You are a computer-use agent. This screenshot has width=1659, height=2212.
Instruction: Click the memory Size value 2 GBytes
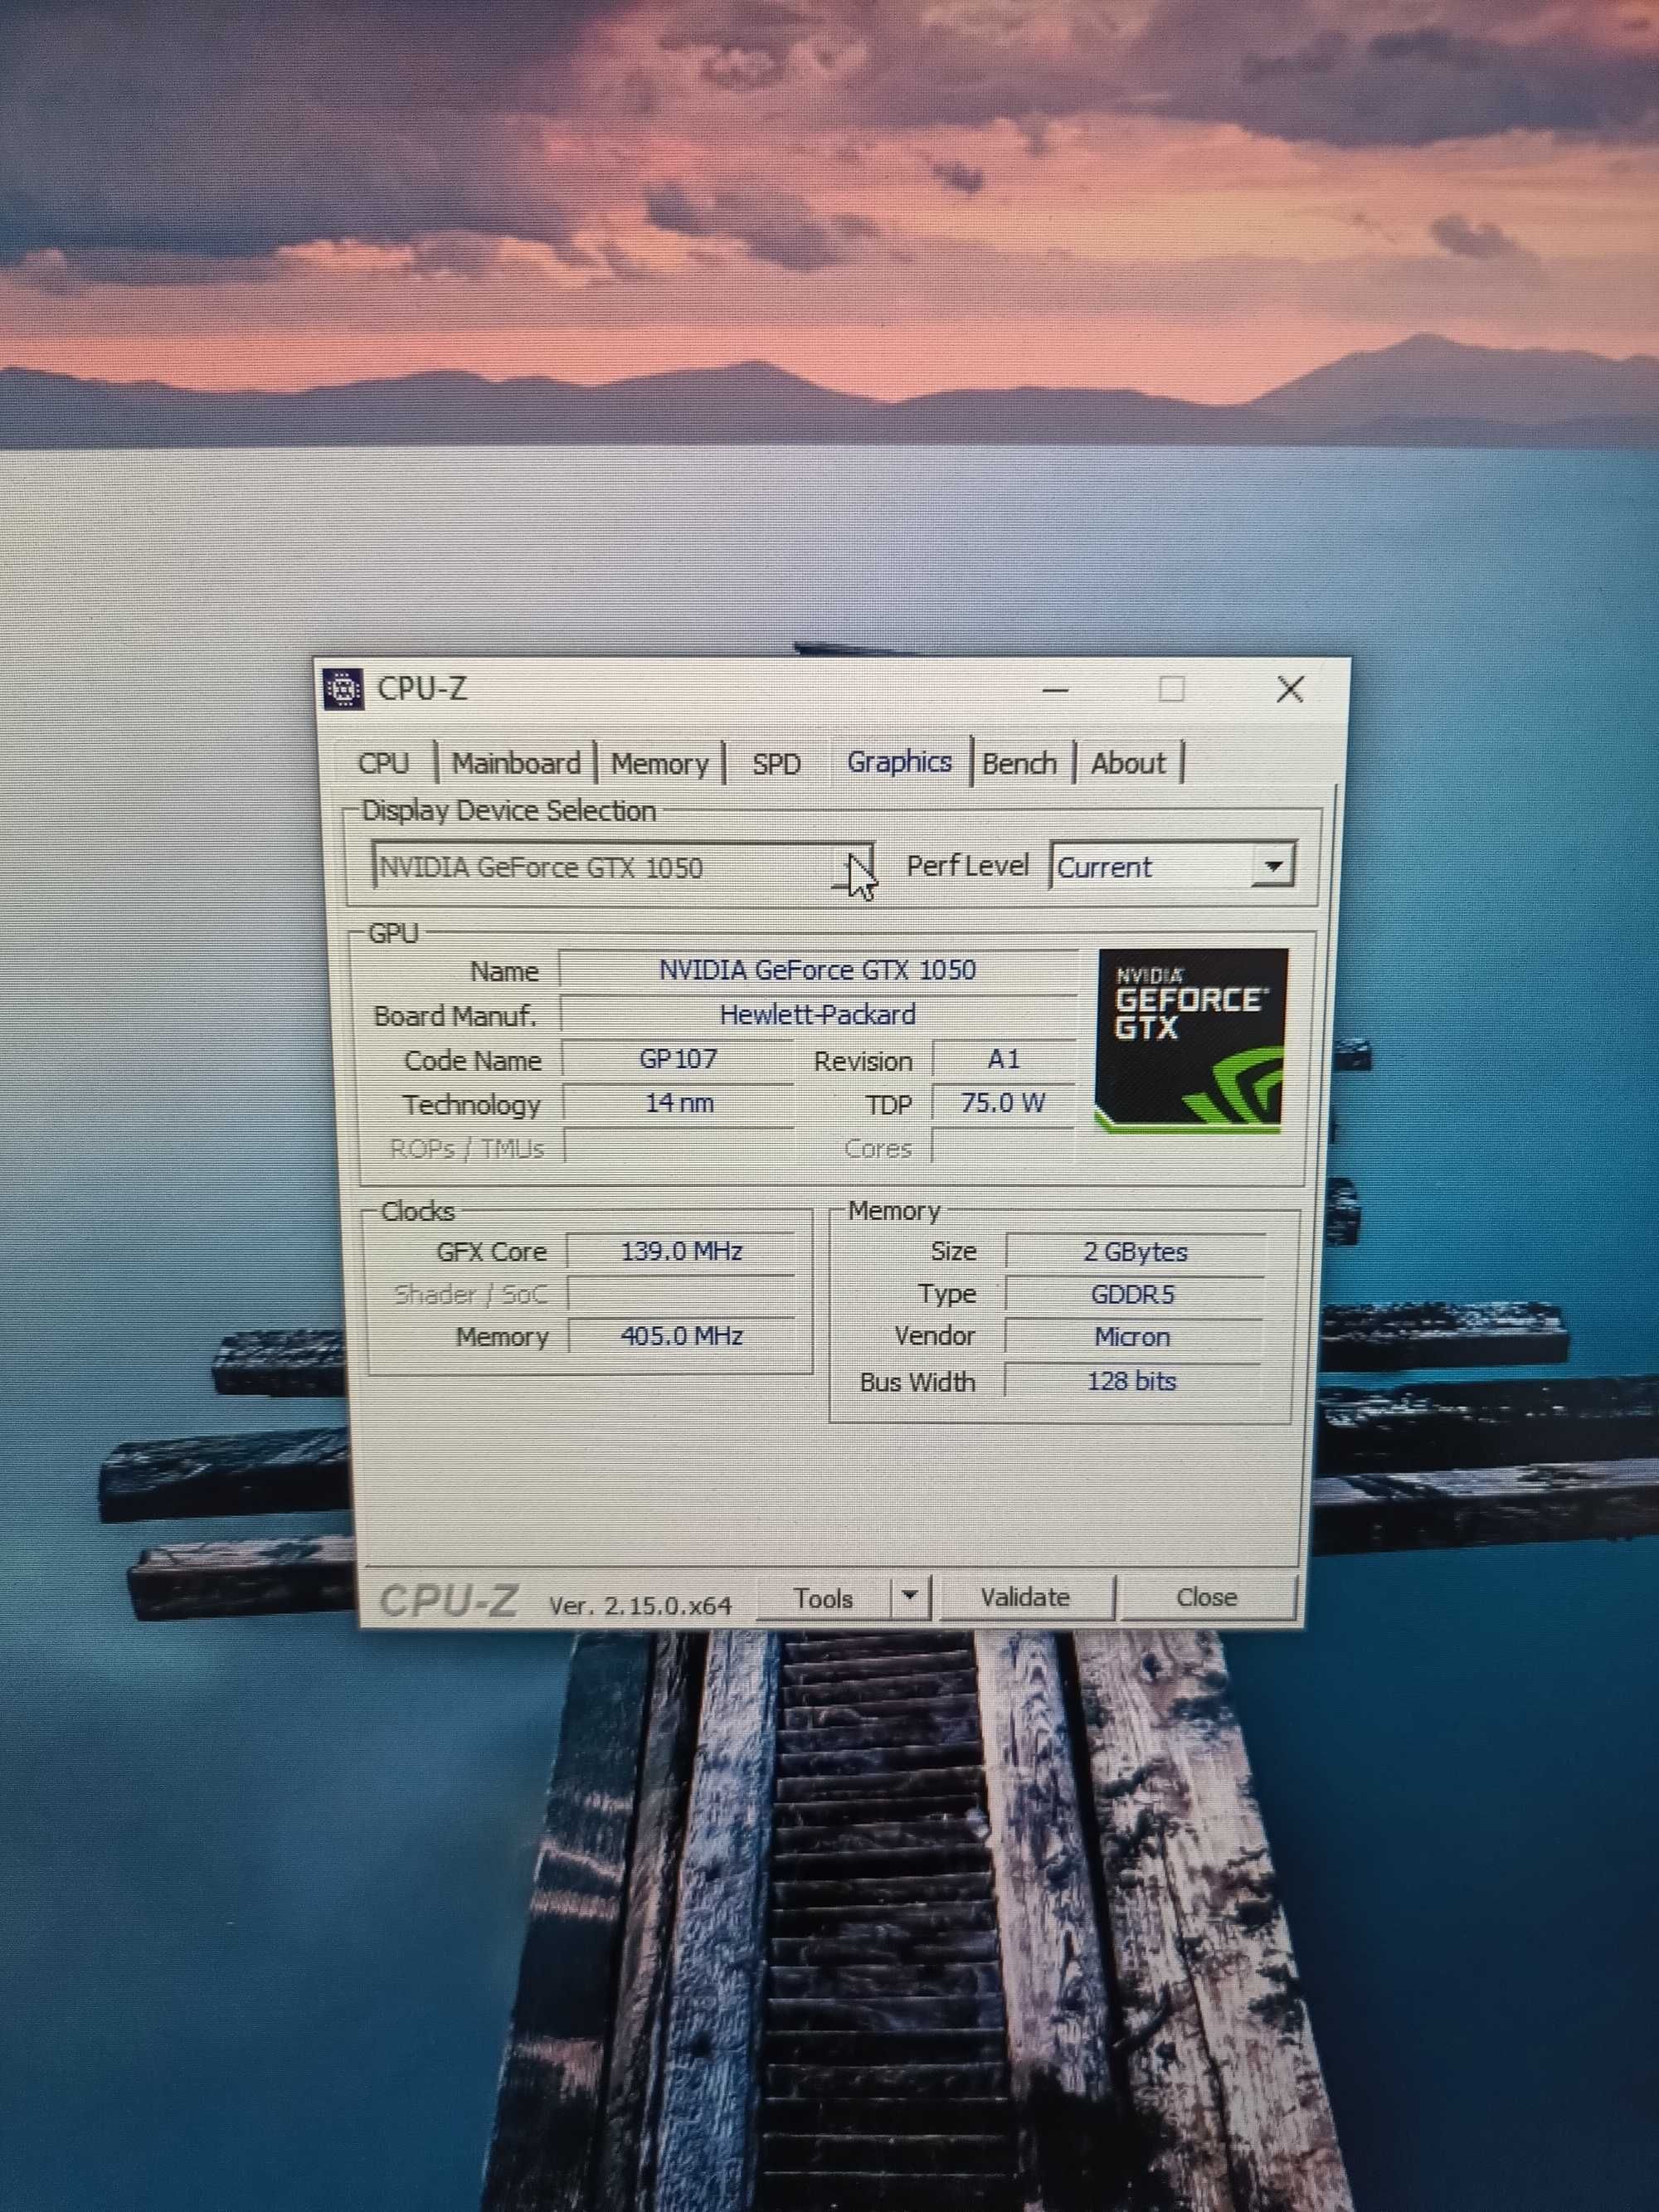(x=1135, y=1252)
